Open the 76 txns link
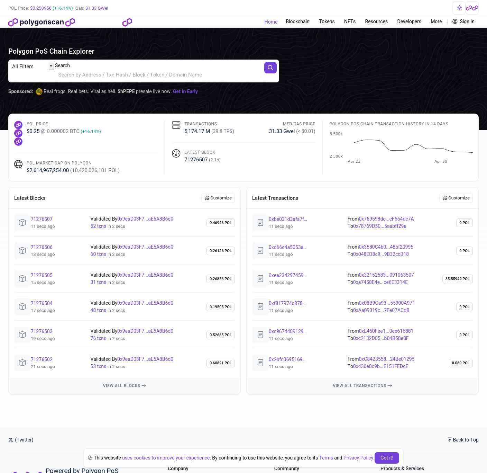The width and height of the screenshot is (487, 473). [98, 338]
